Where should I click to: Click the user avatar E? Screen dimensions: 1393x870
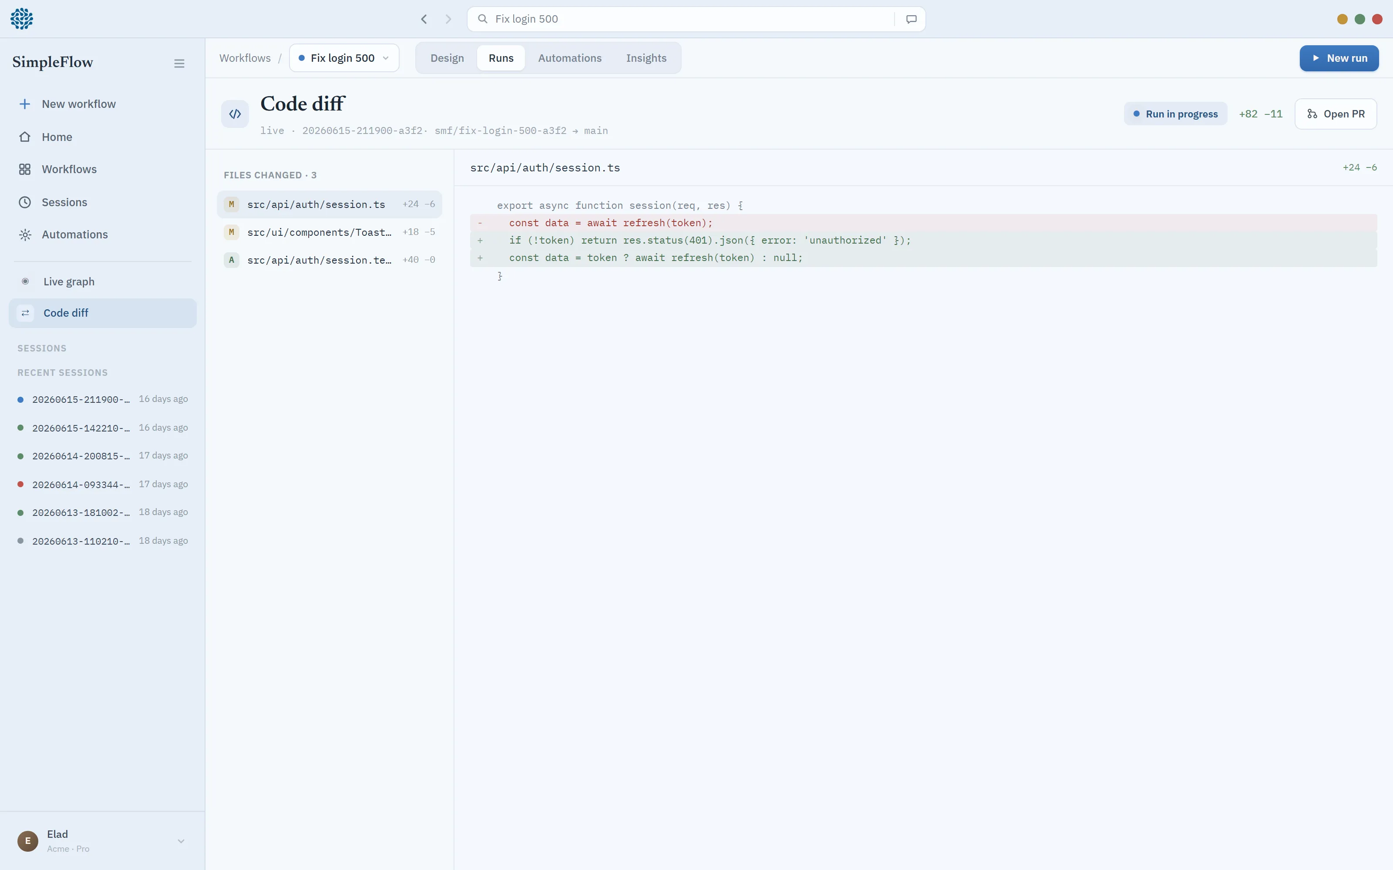click(x=27, y=841)
